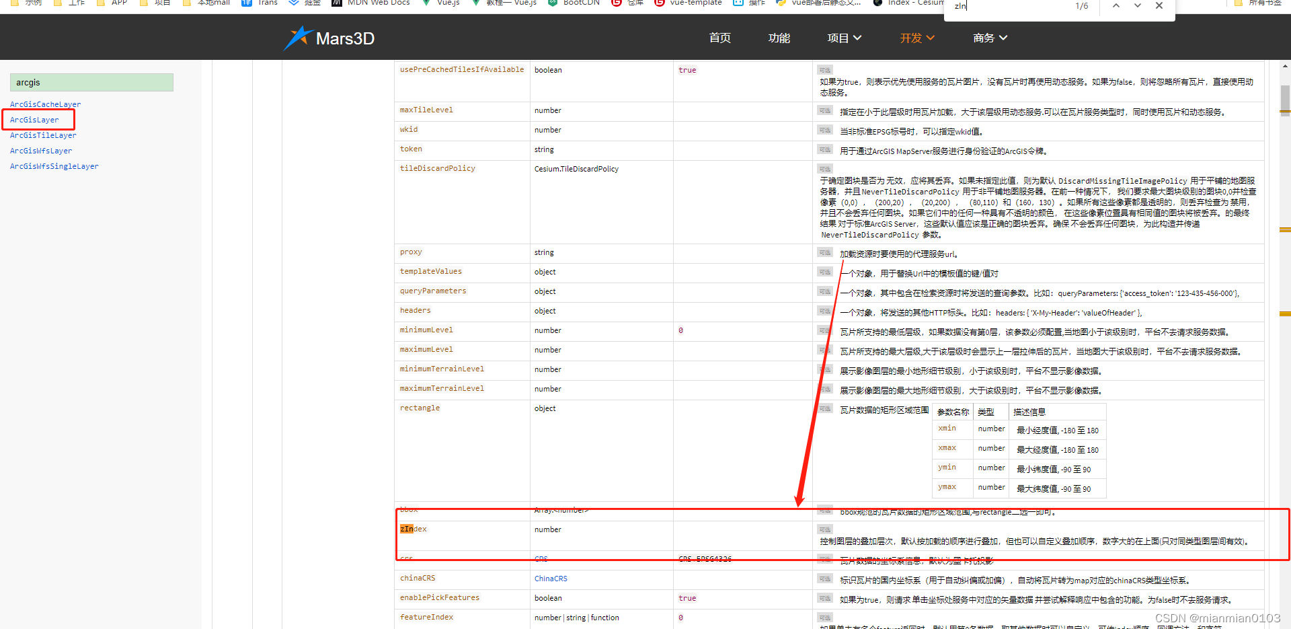Viewport: 1291px width, 629px height.
Task: Select minimumTerrainLevel property name
Action: point(442,369)
